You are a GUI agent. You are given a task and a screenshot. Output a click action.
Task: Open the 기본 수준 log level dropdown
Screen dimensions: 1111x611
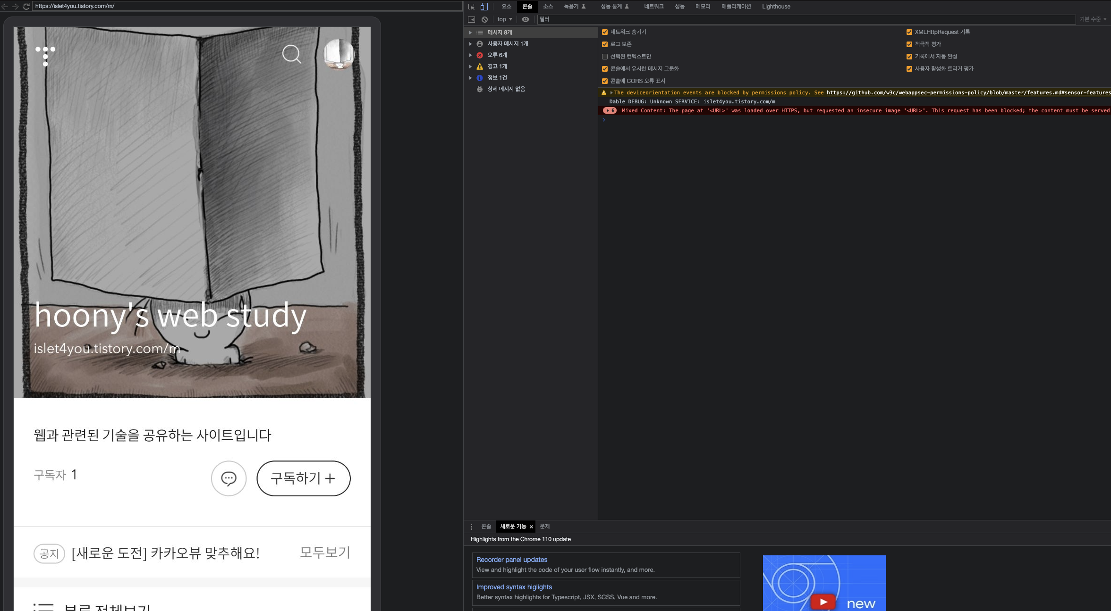(1093, 19)
